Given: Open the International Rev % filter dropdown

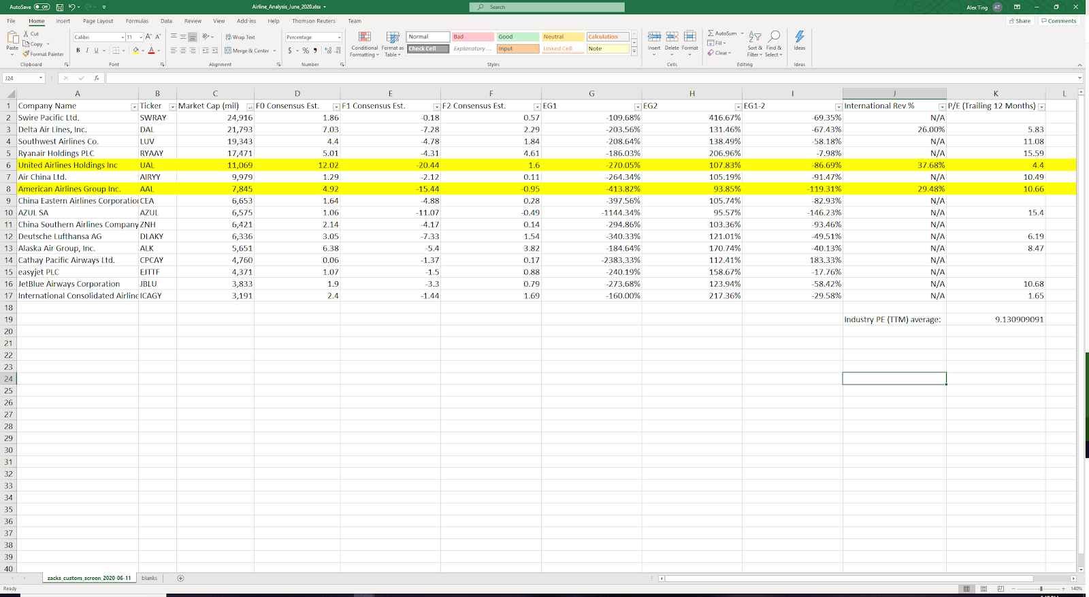Looking at the screenshot, I should click(942, 107).
